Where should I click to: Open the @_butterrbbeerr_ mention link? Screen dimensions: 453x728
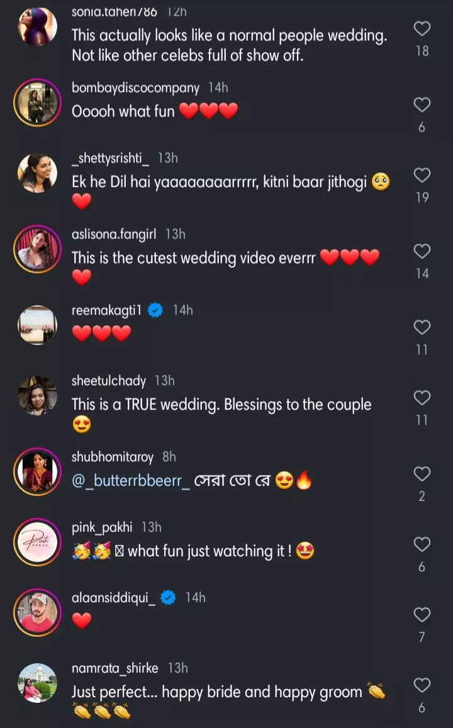pos(131,482)
